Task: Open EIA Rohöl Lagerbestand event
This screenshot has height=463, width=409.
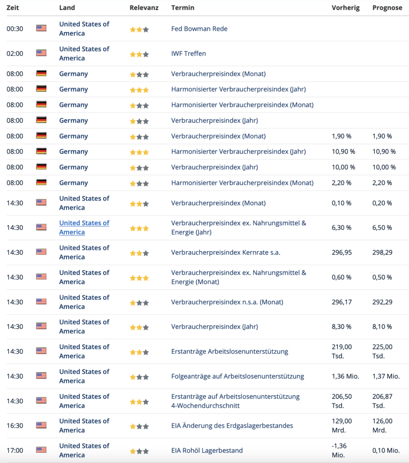Action: click(207, 450)
